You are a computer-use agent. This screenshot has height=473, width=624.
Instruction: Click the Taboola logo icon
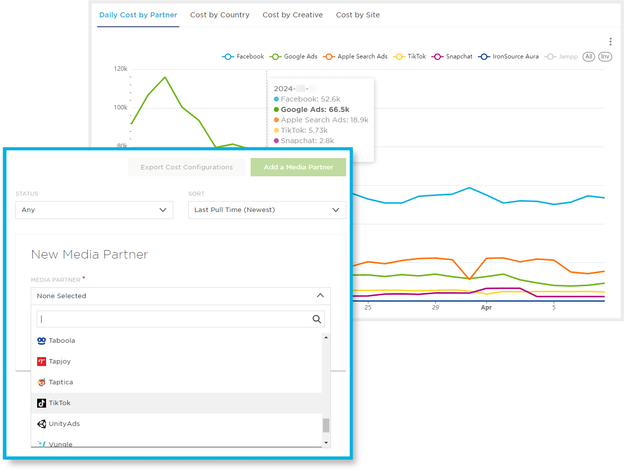click(x=42, y=341)
